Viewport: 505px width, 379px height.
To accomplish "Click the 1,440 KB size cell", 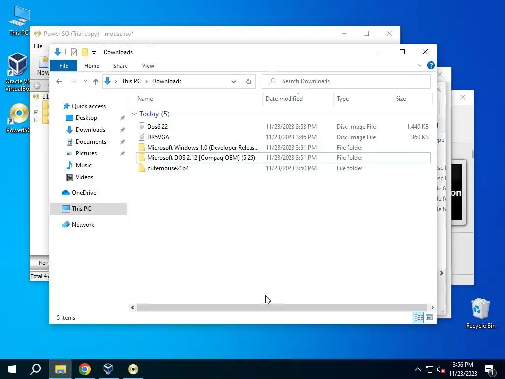I will pos(417,127).
